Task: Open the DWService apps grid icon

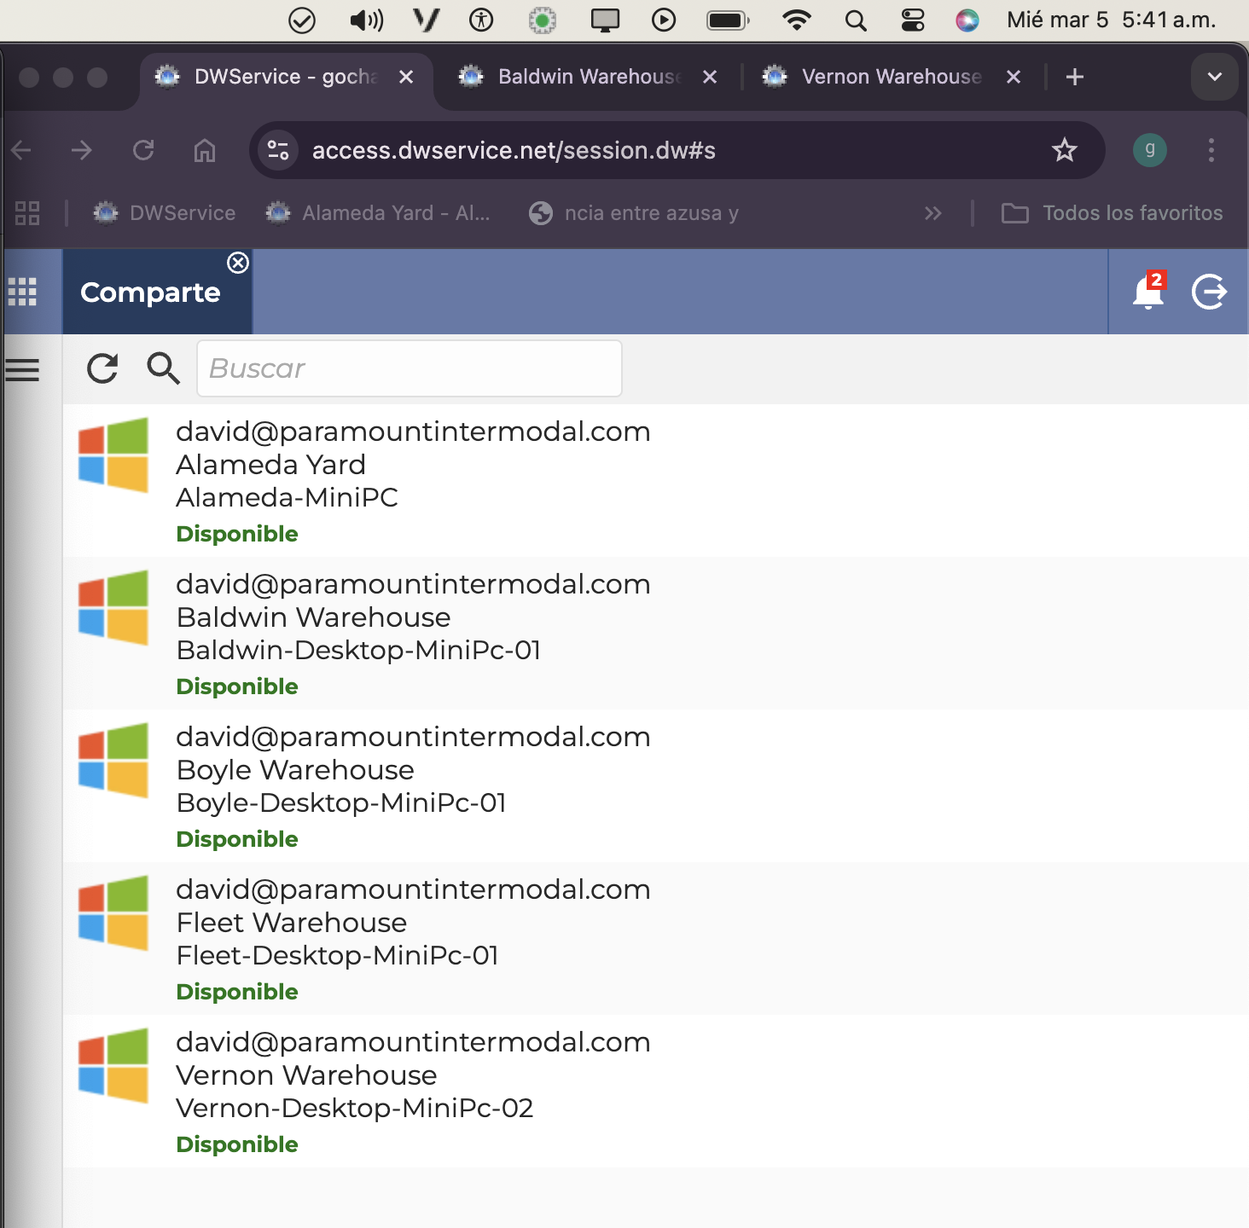Action: [x=22, y=292]
